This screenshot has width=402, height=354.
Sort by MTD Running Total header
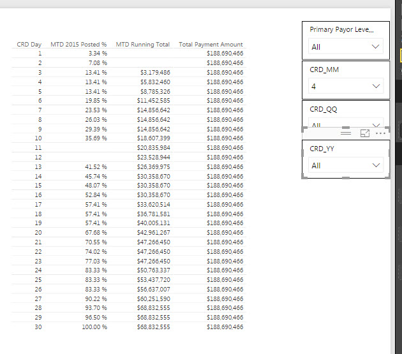(142, 45)
